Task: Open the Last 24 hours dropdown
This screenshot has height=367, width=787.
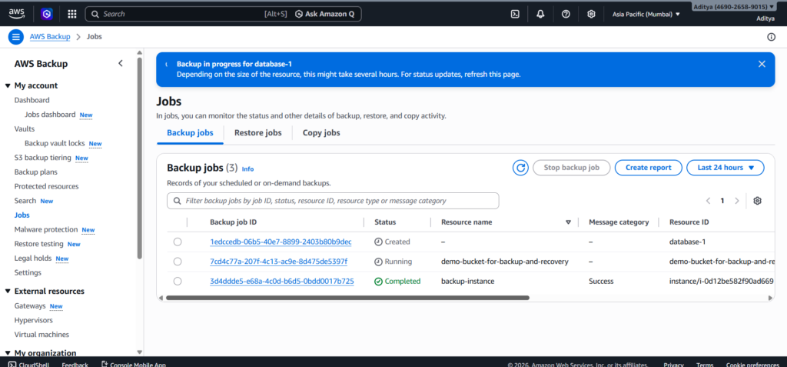Action: [726, 168]
